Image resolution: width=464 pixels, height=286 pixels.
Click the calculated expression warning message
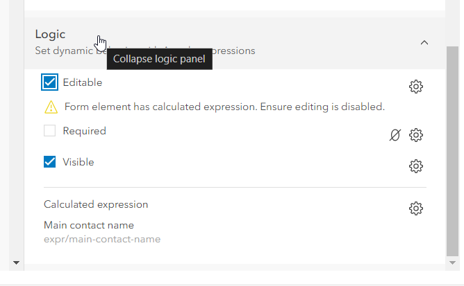pyautogui.click(x=224, y=107)
